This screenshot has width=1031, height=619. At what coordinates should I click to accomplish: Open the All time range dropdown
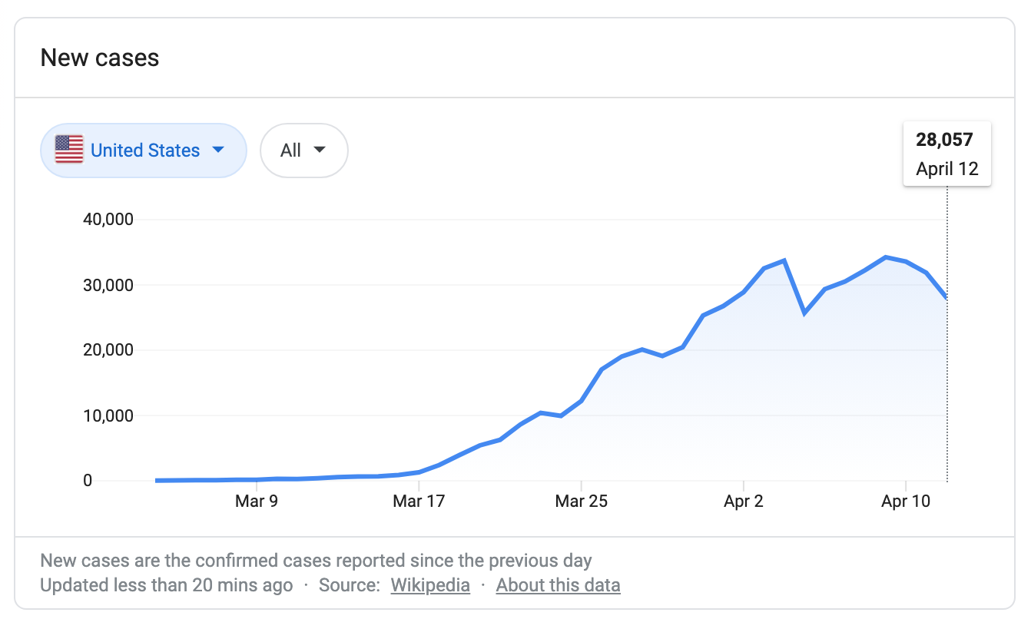point(303,151)
